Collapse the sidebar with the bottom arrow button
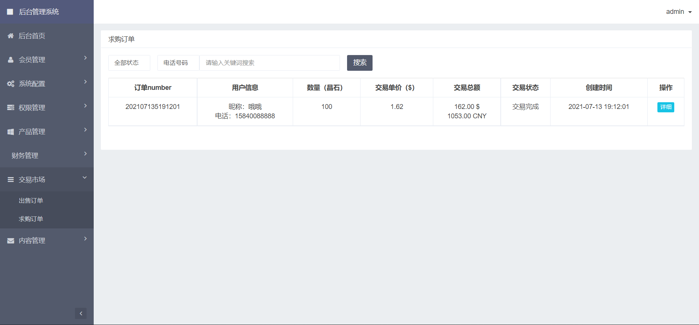The height and width of the screenshot is (325, 699). (81, 313)
